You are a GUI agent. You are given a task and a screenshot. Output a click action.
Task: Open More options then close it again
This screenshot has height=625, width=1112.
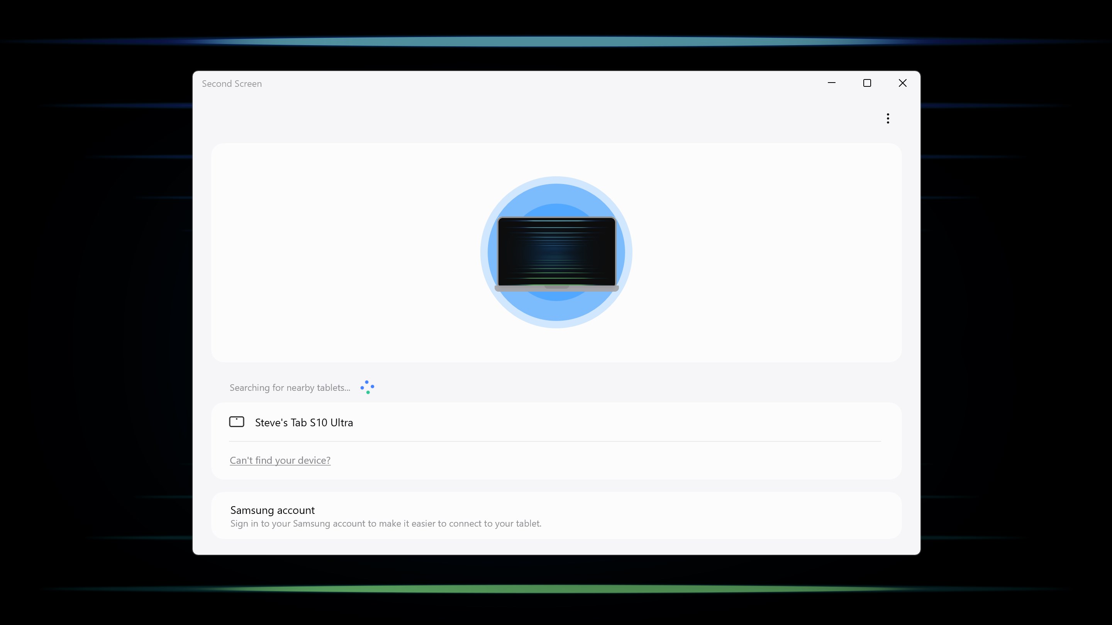coord(888,118)
